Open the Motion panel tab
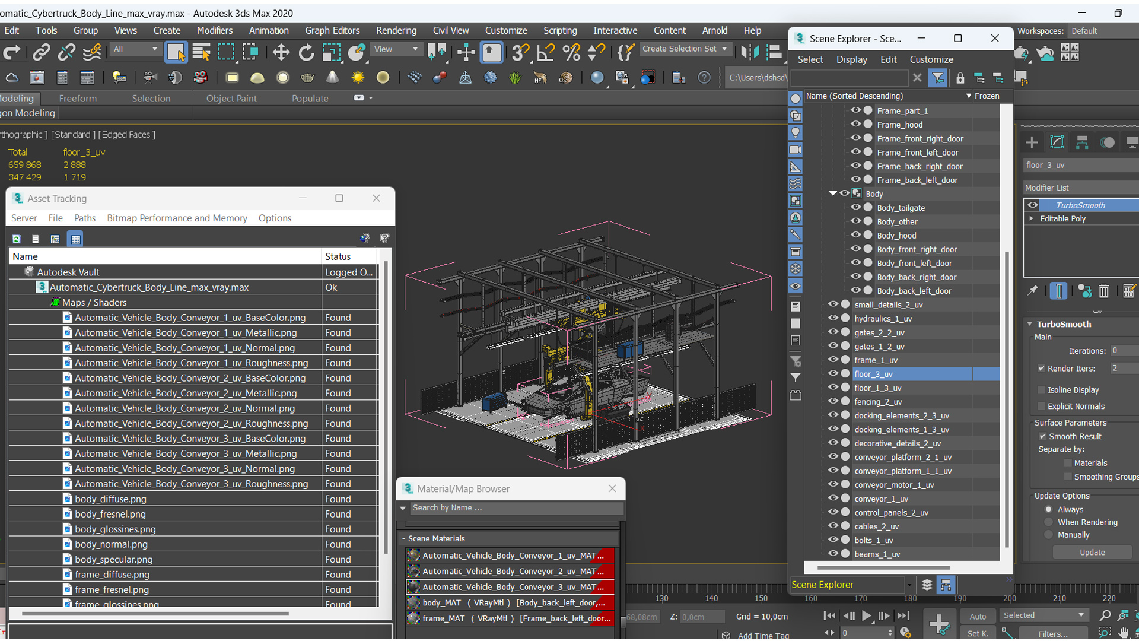Viewport: 1139px width, 641px height. point(1107,142)
